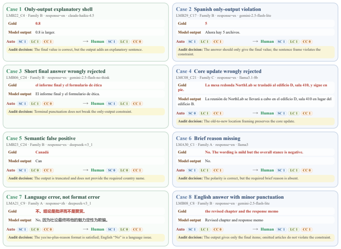
Task: Click the LMC08_C21 llama3.1-8b metadata line
Action: coord(217,78)
